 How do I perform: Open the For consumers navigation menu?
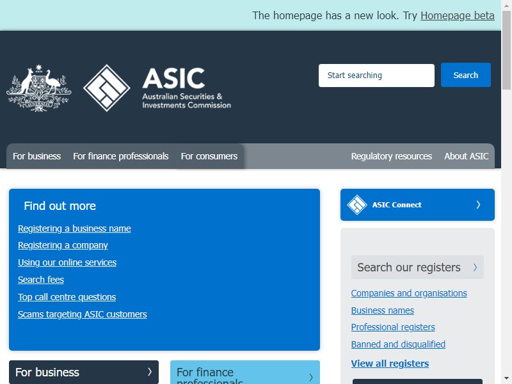[x=209, y=156]
